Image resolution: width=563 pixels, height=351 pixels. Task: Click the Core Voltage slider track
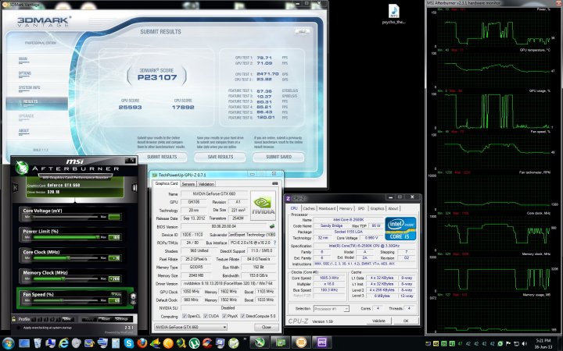[66, 217]
